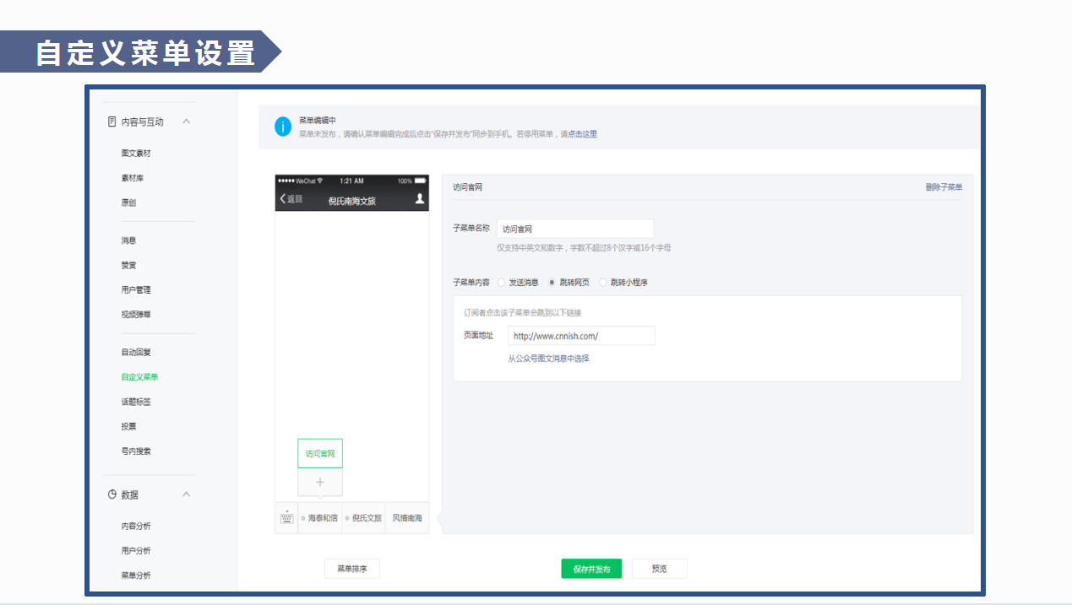Collapse the 内容与互动 section
The image size is (1072, 605).
tap(186, 121)
